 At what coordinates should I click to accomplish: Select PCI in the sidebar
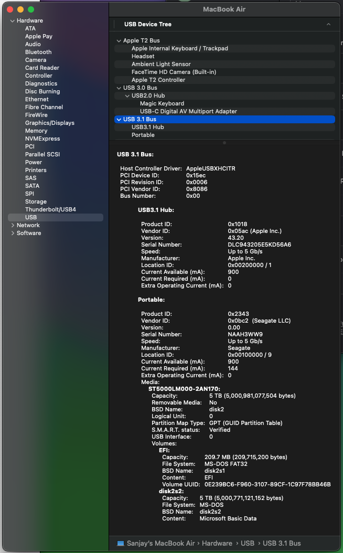[x=29, y=147]
